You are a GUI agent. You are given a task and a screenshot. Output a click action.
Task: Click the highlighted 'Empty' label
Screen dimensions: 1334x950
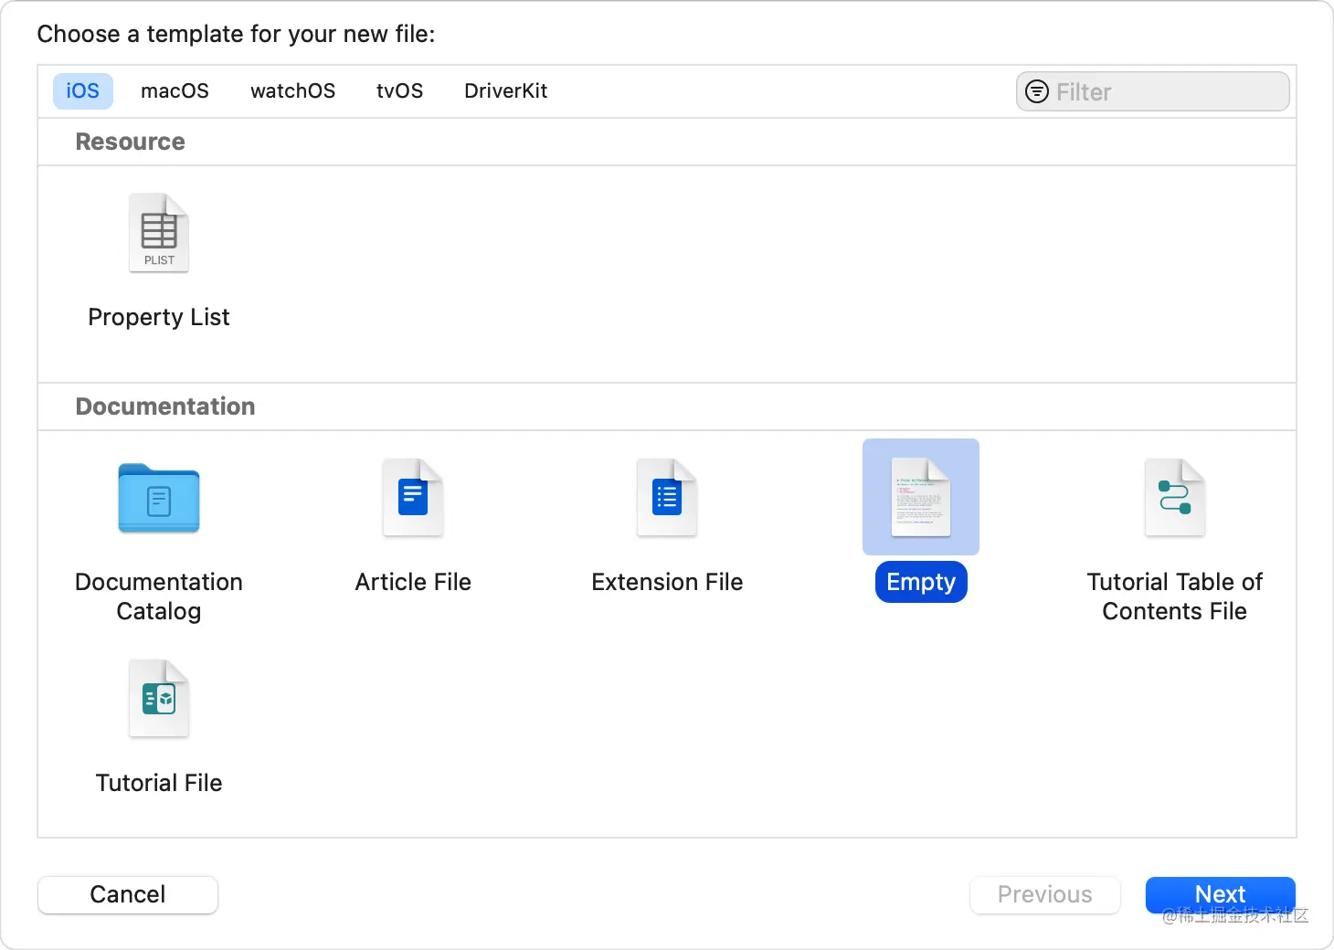921,582
